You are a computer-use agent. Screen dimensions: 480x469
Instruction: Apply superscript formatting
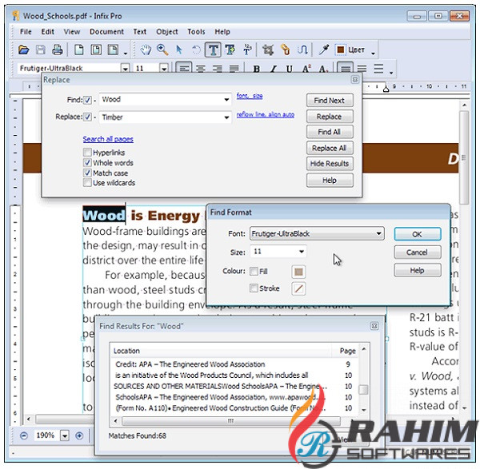pos(306,69)
